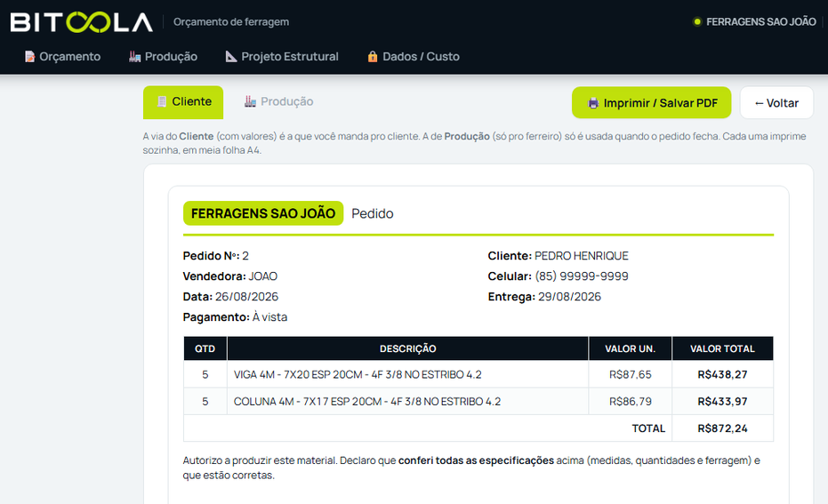Click the Orçamento document icon in navigation
Image resolution: width=828 pixels, height=504 pixels.
(29, 57)
